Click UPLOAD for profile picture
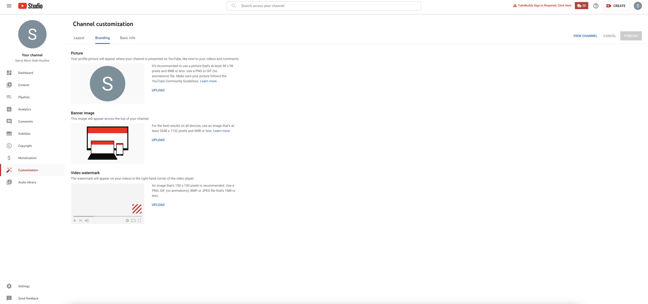 tap(158, 90)
